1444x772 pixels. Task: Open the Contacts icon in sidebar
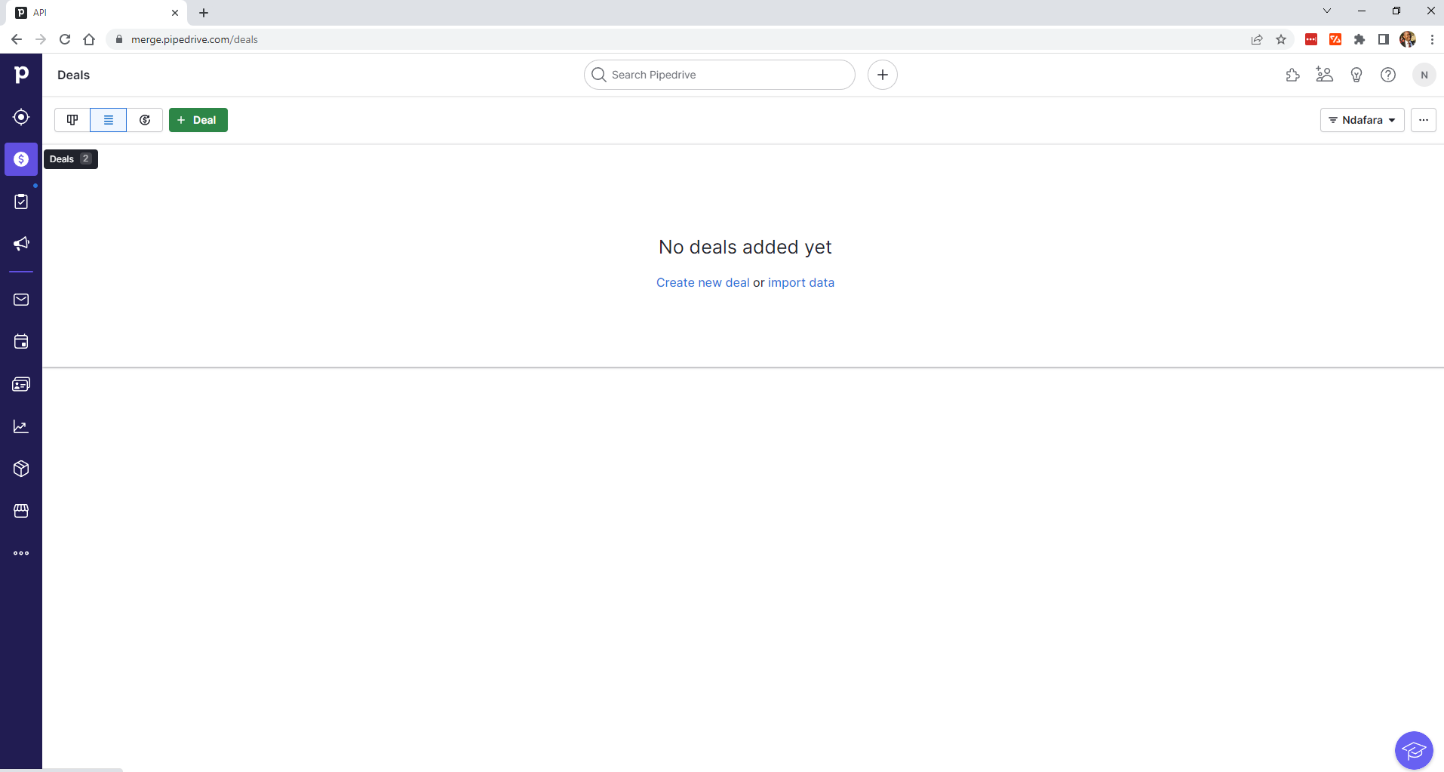(x=20, y=384)
